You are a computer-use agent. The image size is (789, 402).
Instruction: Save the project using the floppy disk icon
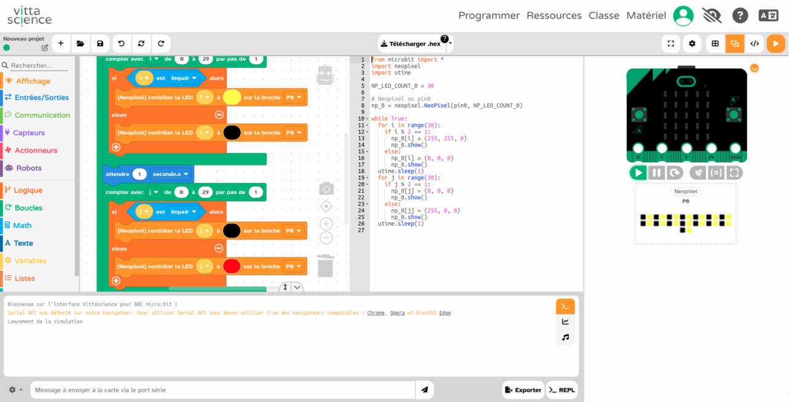100,44
